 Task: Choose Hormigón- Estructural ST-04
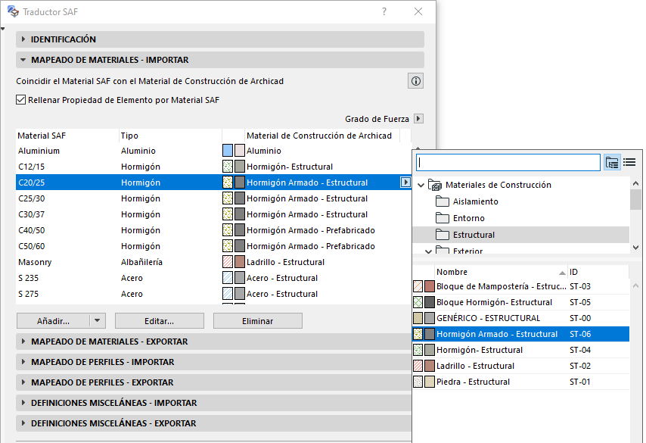tap(520, 350)
